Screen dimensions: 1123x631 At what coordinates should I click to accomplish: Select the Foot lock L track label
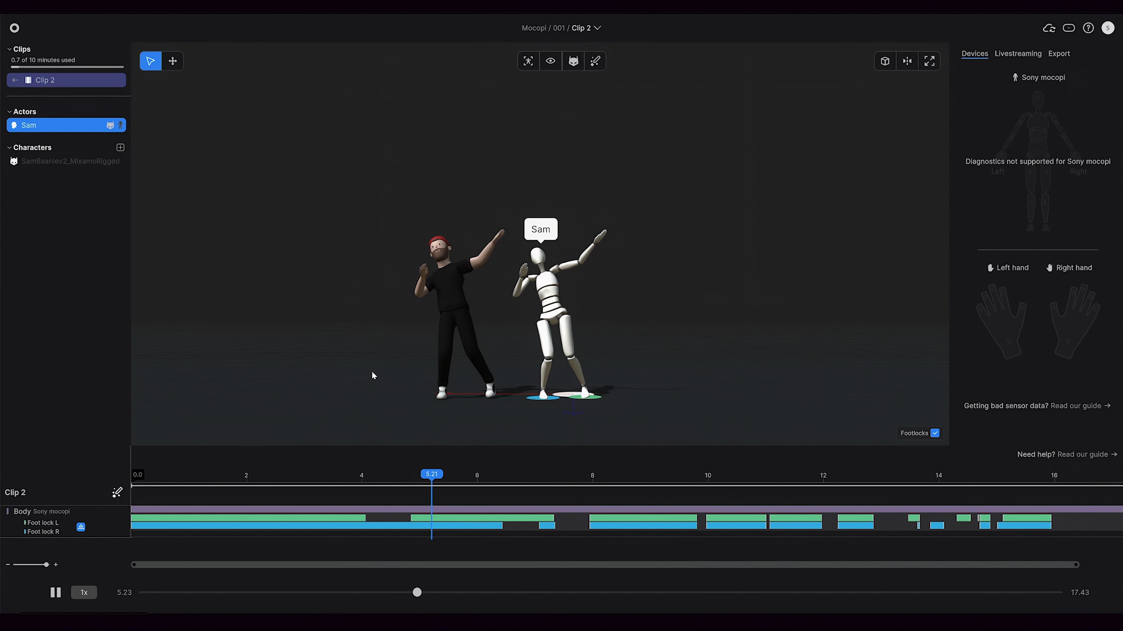[x=43, y=523]
